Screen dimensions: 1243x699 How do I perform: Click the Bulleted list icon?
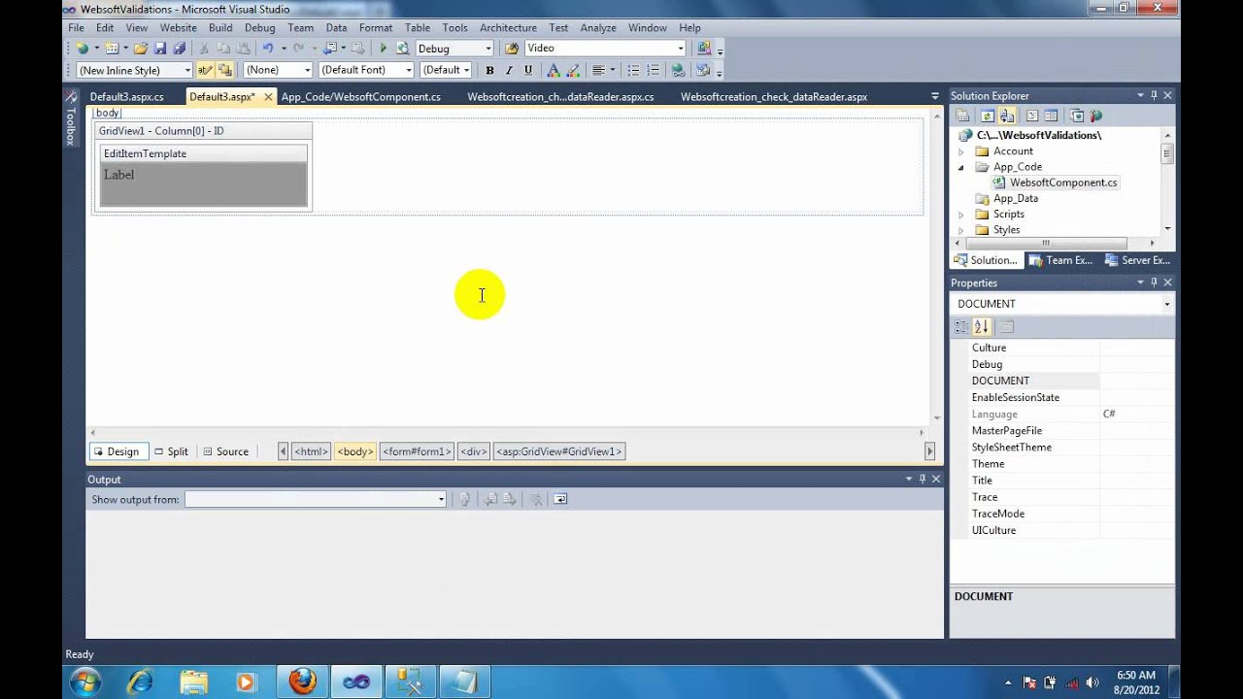(x=633, y=70)
